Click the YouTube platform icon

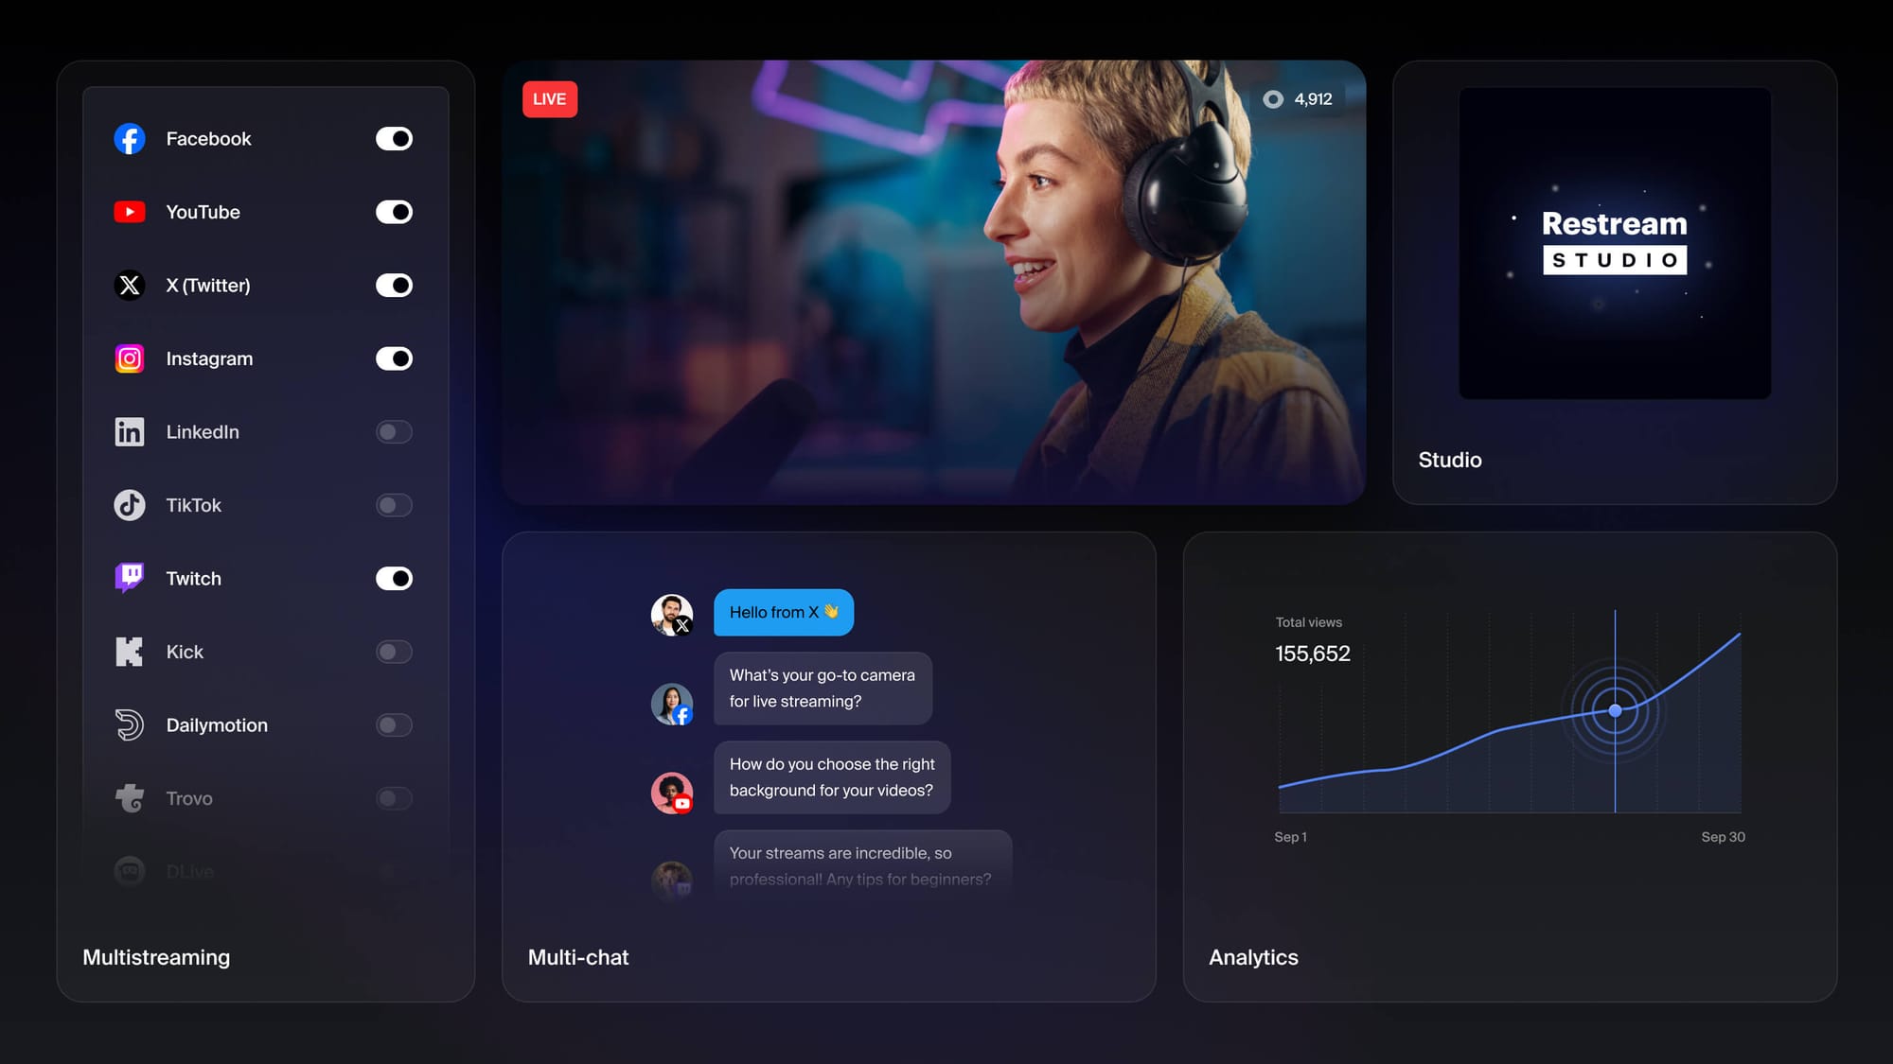(x=129, y=212)
